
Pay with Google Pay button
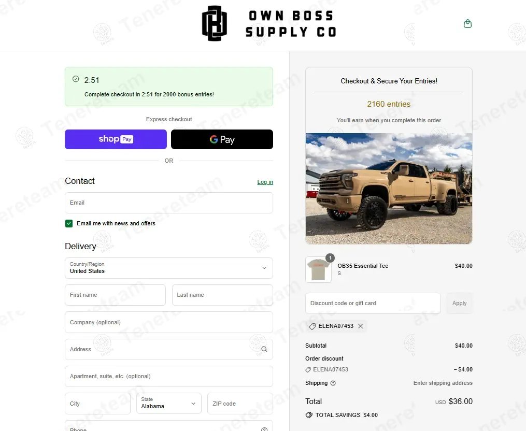[222, 139]
